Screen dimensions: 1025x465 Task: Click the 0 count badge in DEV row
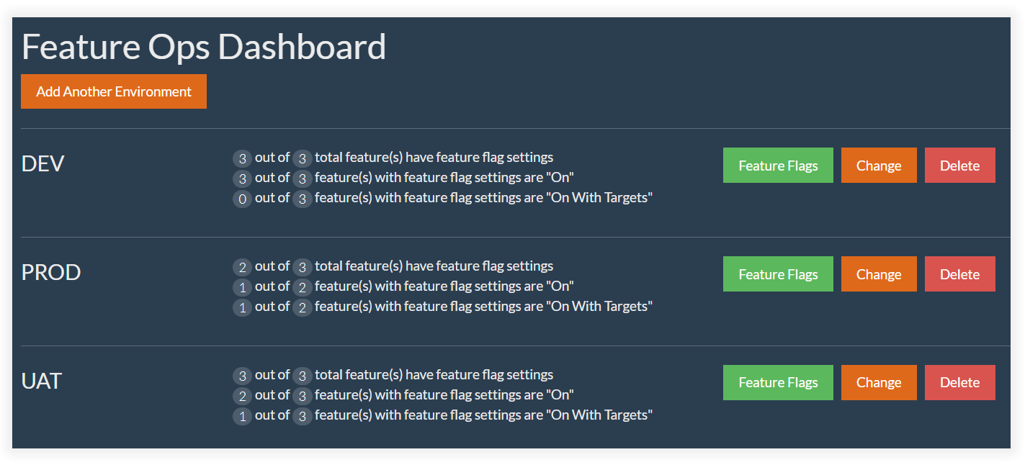(243, 199)
